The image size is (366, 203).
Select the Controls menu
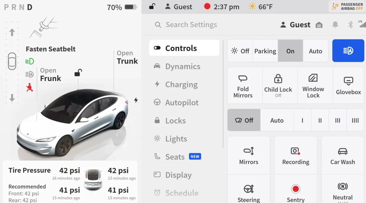[184, 48]
